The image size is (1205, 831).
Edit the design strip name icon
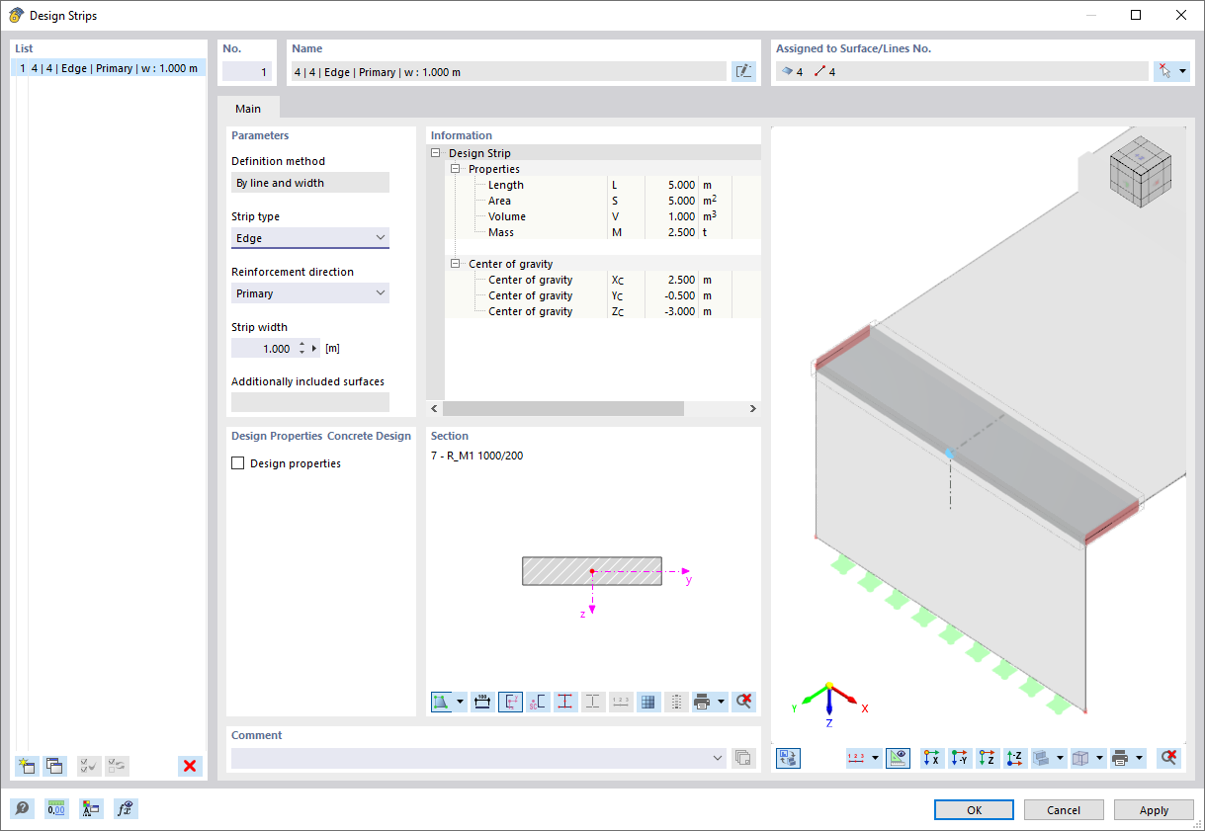[743, 71]
